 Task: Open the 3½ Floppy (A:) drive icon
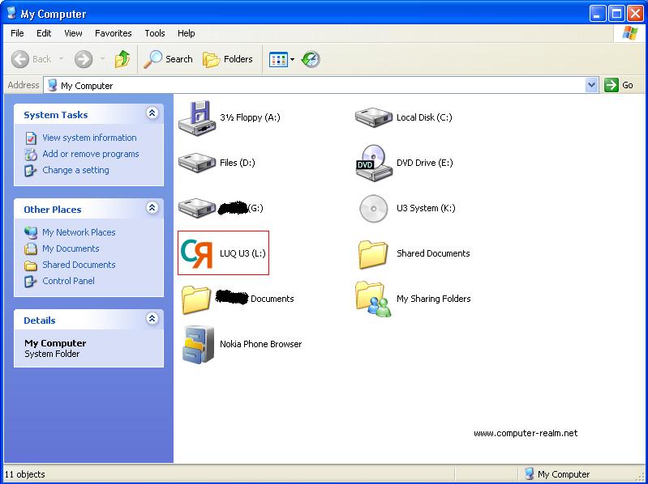tap(195, 117)
